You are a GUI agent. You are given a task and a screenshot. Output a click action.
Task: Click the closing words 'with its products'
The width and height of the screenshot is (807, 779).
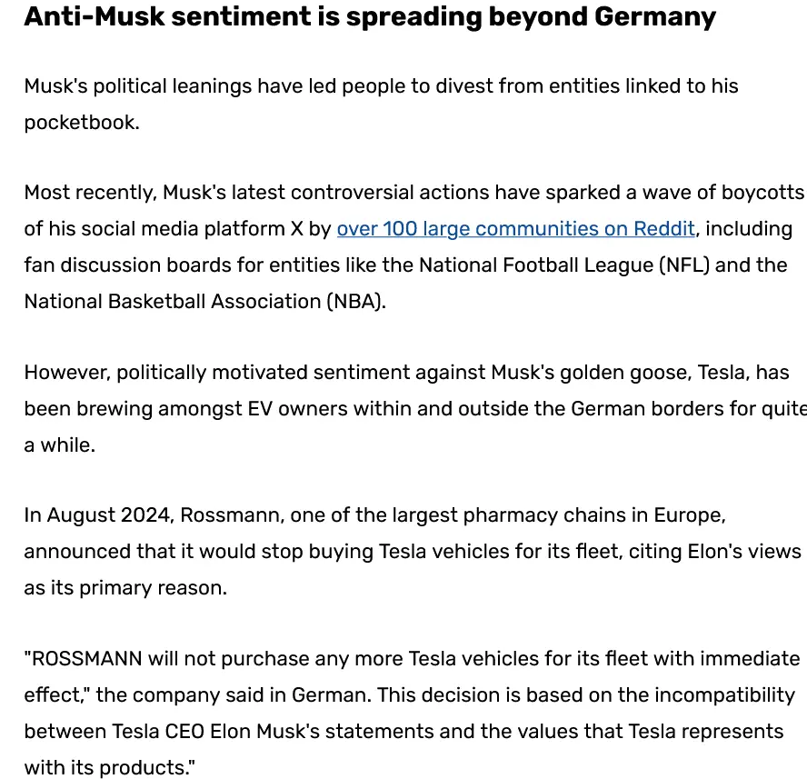pos(107,768)
